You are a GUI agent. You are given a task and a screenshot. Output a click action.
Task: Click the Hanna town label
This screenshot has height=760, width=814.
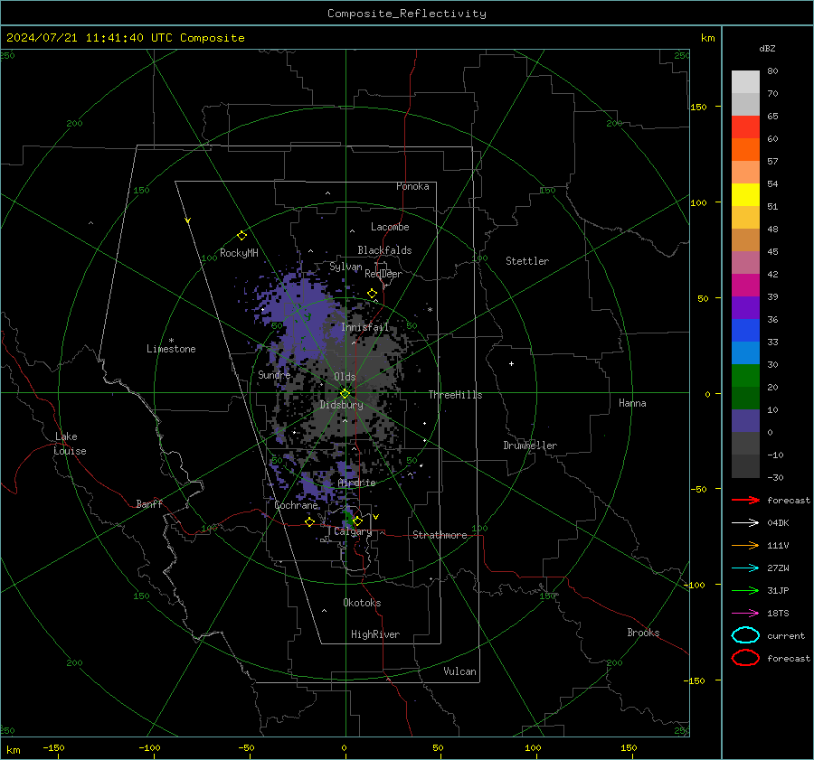[x=632, y=403]
